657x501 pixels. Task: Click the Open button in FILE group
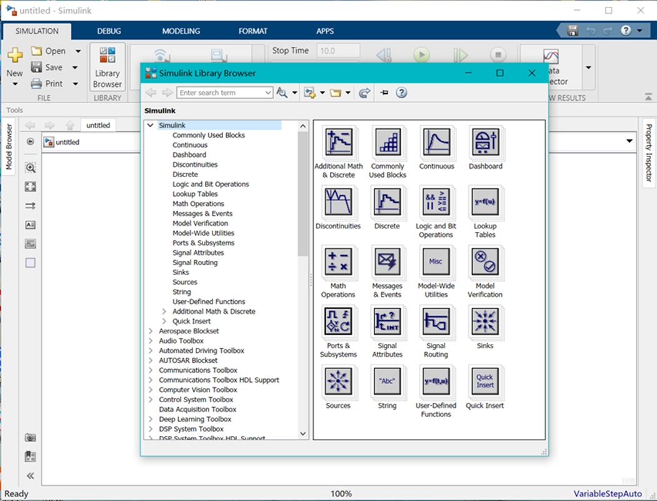click(x=49, y=51)
